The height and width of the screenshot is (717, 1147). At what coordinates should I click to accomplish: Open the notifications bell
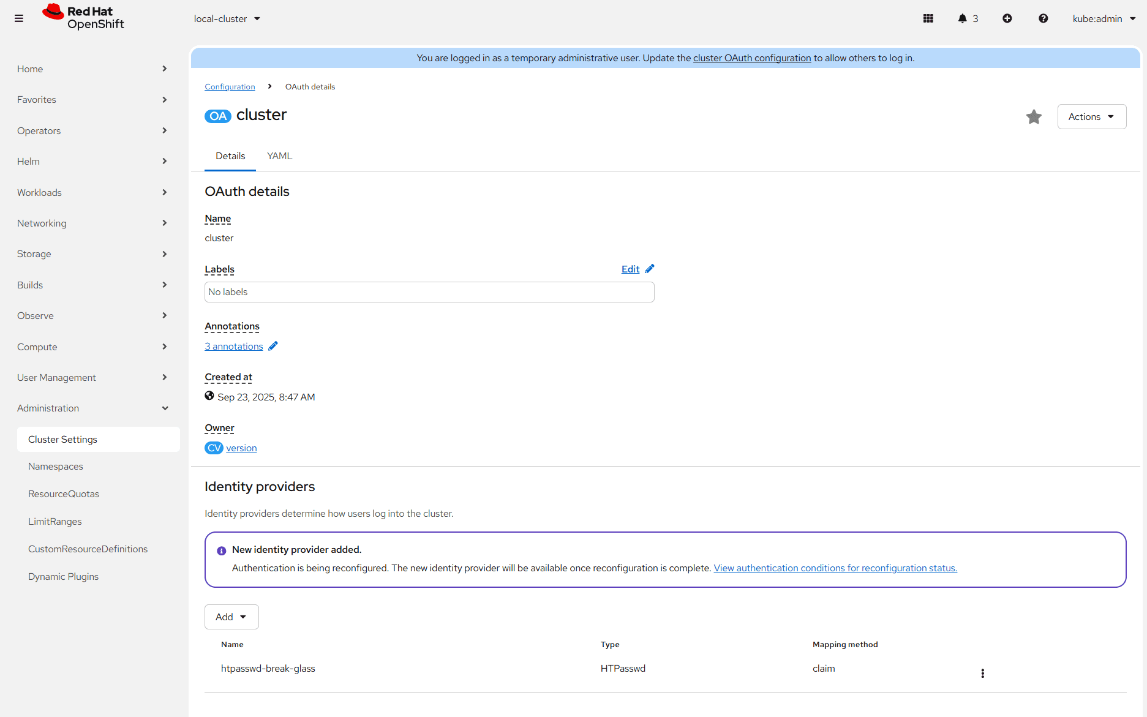point(963,18)
